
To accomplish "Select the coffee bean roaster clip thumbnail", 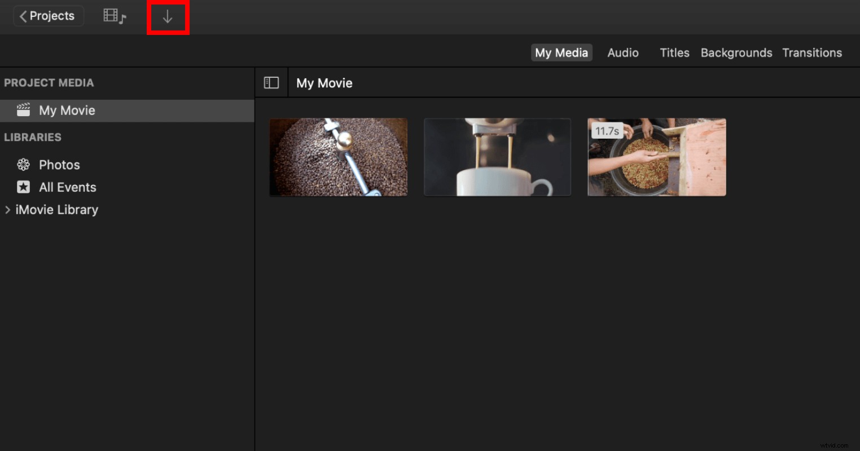I will pyautogui.click(x=338, y=157).
